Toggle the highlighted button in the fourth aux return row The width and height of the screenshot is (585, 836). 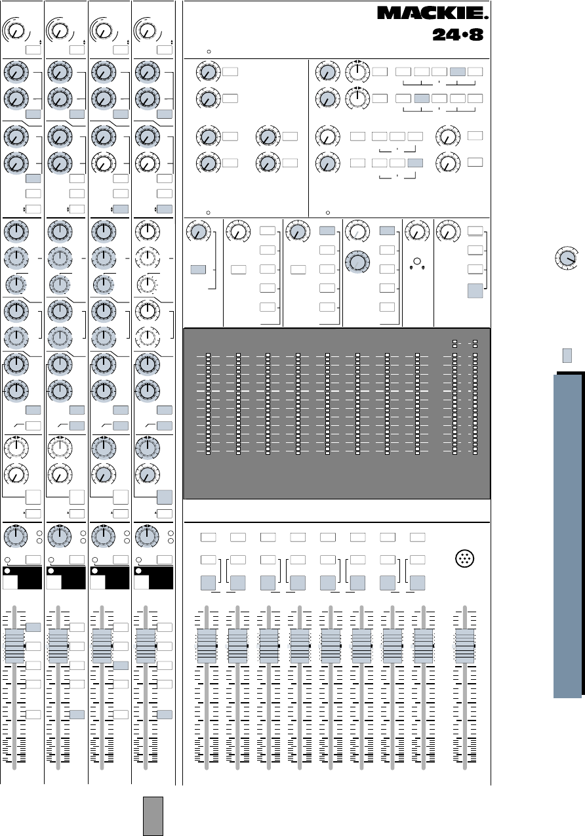(414, 161)
